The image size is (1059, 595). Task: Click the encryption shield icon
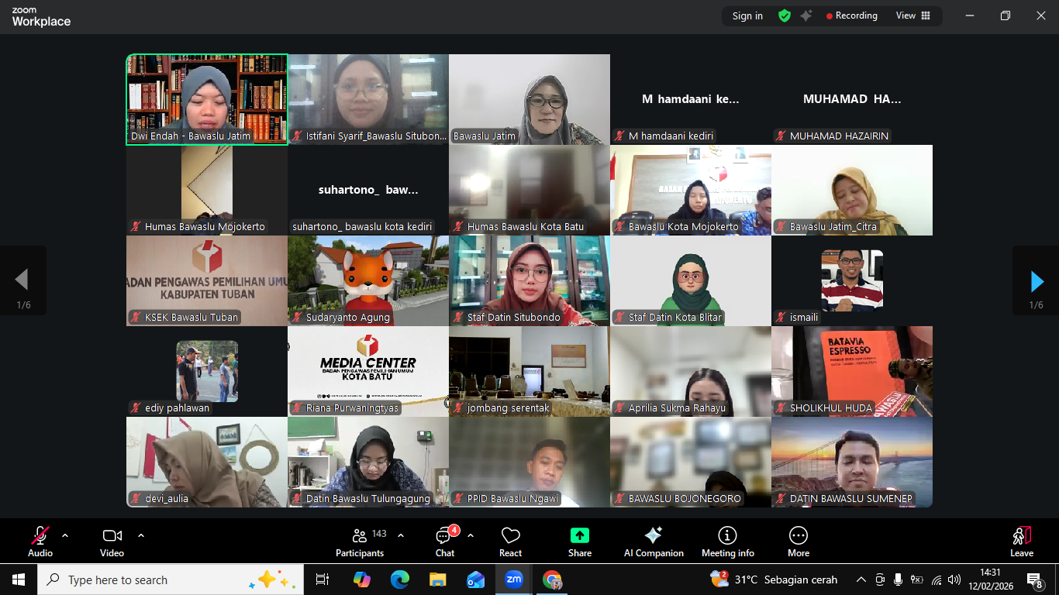(x=785, y=15)
